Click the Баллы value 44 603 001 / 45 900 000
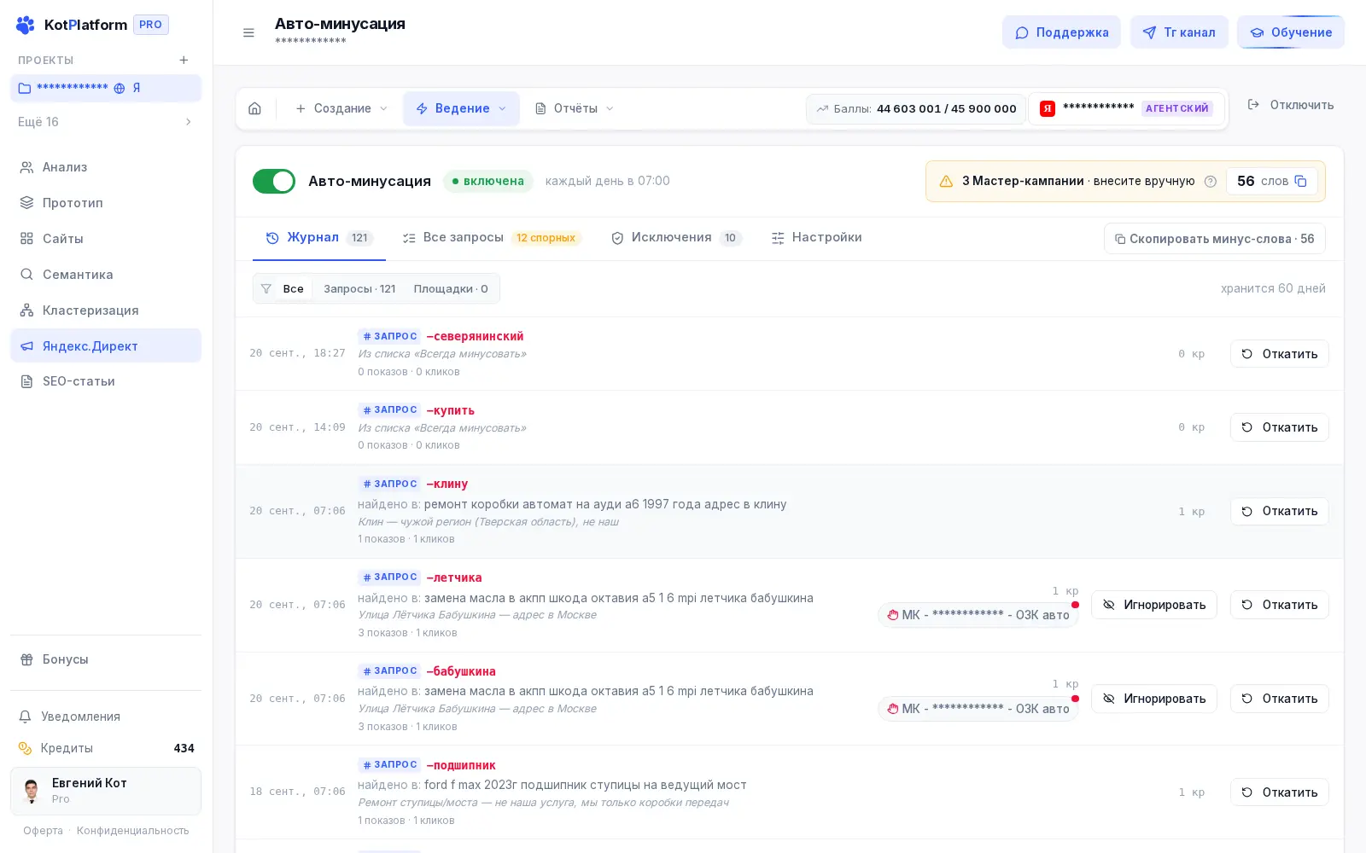The height and width of the screenshot is (853, 1366). [x=946, y=108]
